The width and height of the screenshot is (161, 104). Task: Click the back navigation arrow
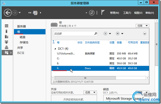(x=8, y=13)
